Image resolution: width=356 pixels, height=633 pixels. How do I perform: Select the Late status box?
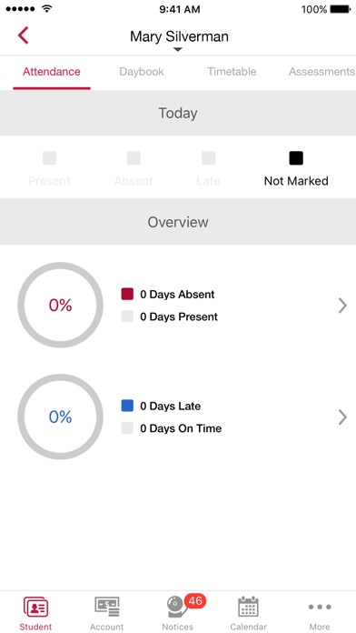209,158
